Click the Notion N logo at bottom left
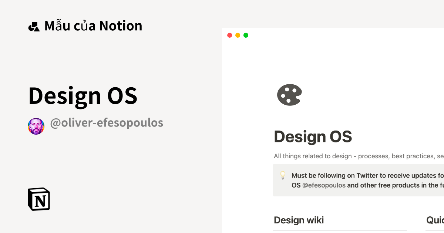The width and height of the screenshot is (444, 233). point(39,199)
